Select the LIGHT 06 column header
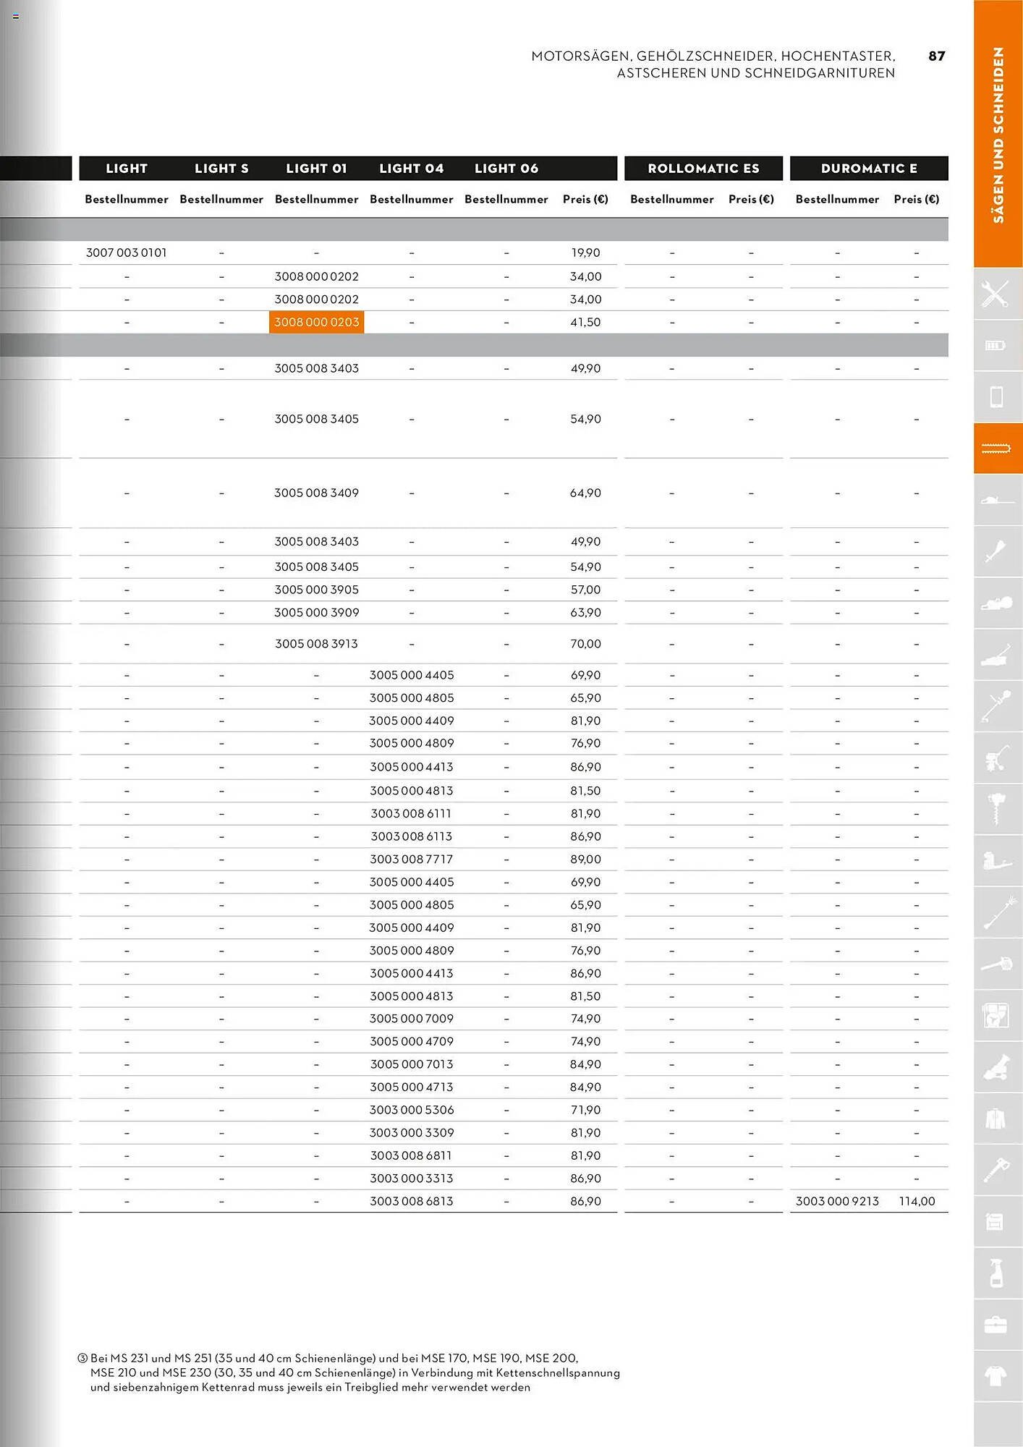Image resolution: width=1023 pixels, height=1447 pixels. (506, 169)
